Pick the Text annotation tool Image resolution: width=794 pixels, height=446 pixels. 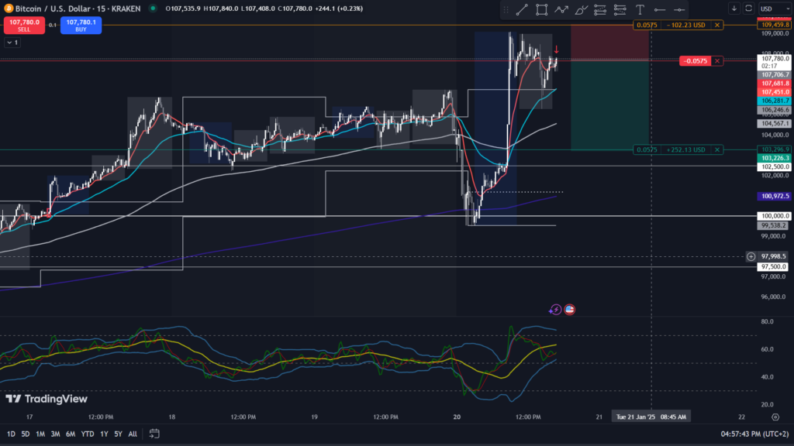pyautogui.click(x=640, y=9)
